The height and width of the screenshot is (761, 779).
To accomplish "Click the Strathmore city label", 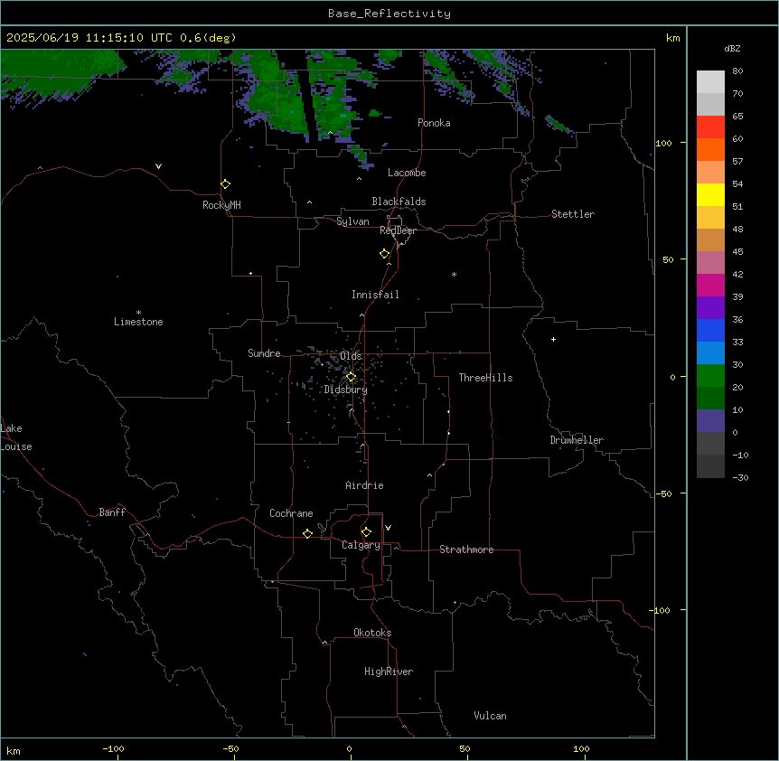I will pos(466,550).
